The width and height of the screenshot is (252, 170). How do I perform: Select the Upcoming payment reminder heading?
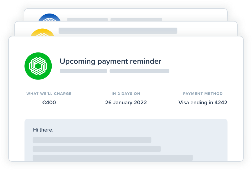pos(111,62)
